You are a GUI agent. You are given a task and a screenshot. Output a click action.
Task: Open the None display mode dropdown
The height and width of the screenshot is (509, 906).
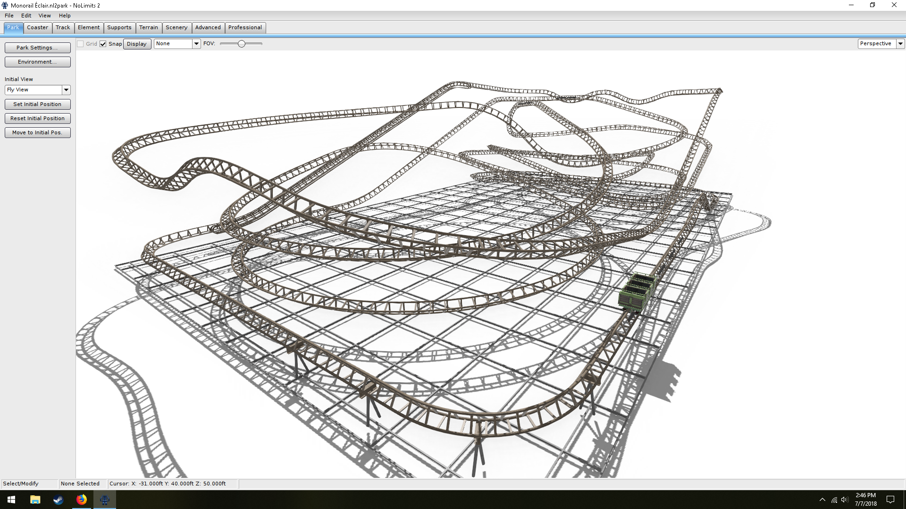[196, 43]
